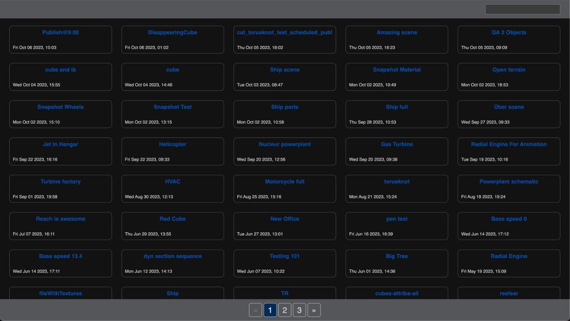Screen dimensions: 570x321
Task: Click the date Mon Jun 12 2023, 14:13
Action: (148, 271)
